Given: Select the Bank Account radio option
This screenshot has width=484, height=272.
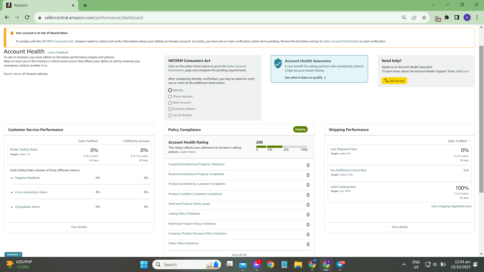Looking at the screenshot, I should click(170, 103).
